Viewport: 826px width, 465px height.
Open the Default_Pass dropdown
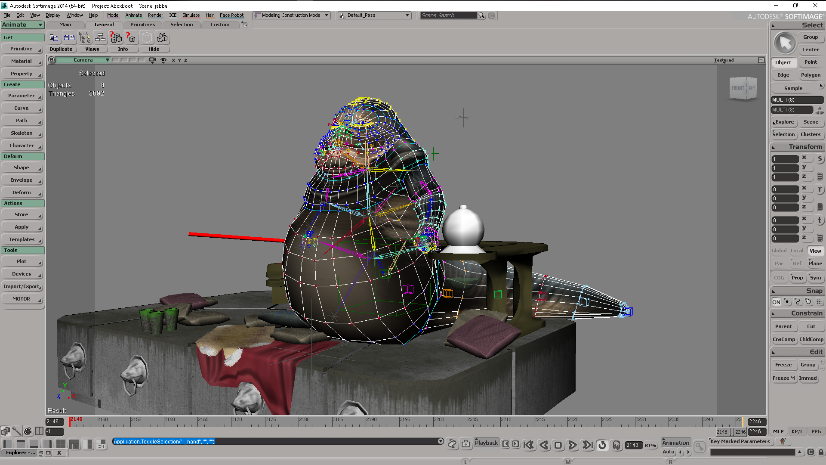(374, 15)
